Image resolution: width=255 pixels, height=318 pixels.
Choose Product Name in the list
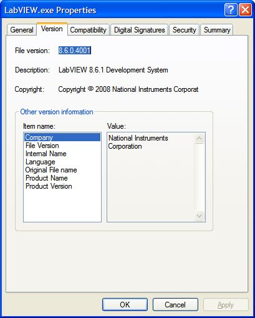(62, 178)
